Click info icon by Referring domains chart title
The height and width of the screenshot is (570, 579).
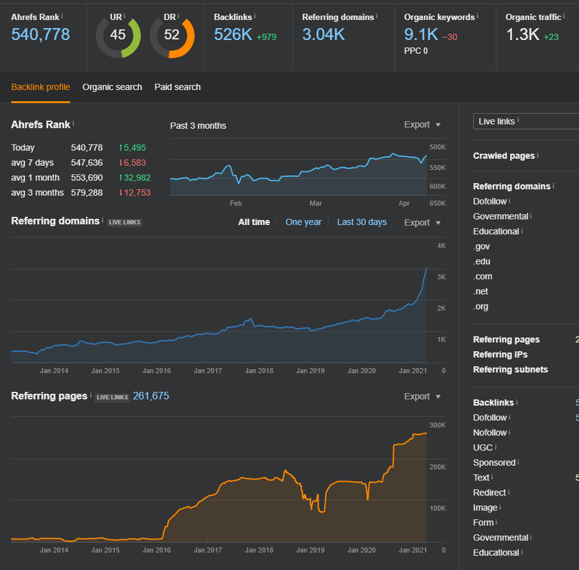click(x=103, y=220)
